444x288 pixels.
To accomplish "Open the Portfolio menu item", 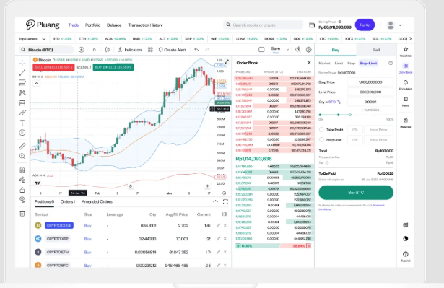I will [x=93, y=25].
